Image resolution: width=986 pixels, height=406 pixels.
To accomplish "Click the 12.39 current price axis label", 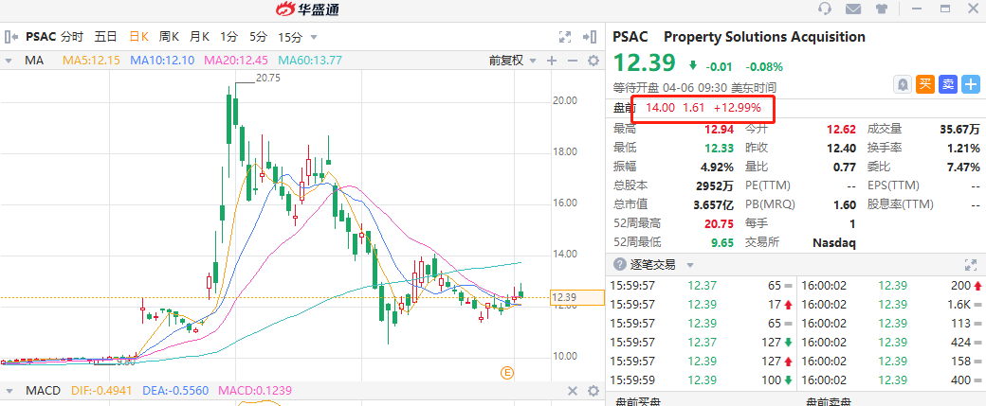I will coord(575,297).
